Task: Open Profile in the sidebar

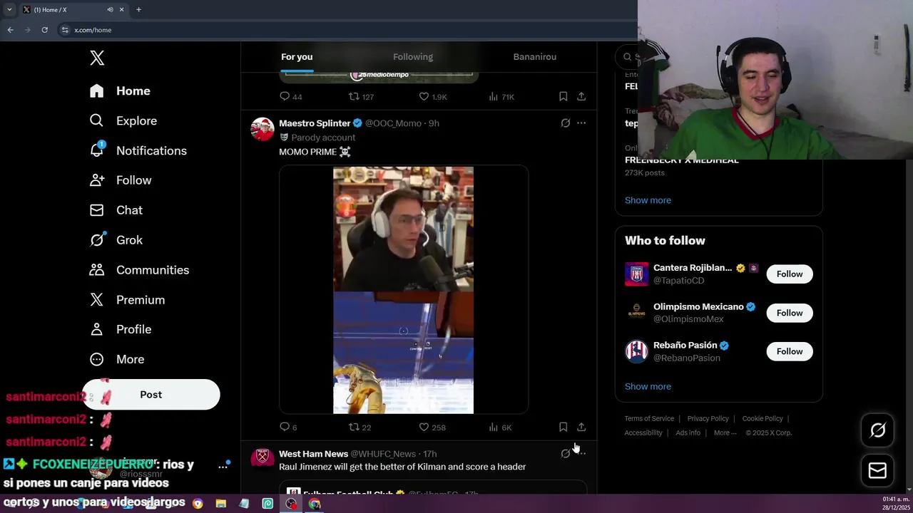Action: [x=120, y=329]
